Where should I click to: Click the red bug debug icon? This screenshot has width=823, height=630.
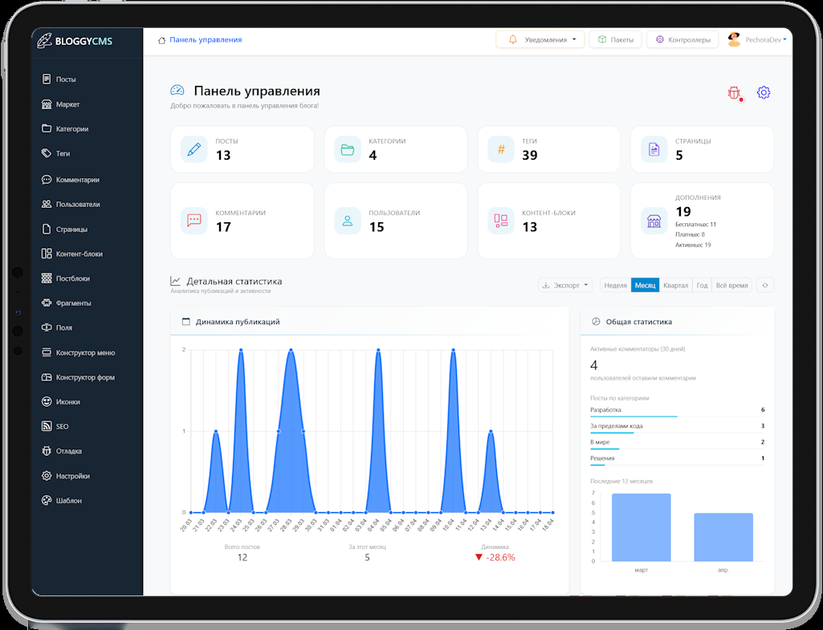point(734,93)
